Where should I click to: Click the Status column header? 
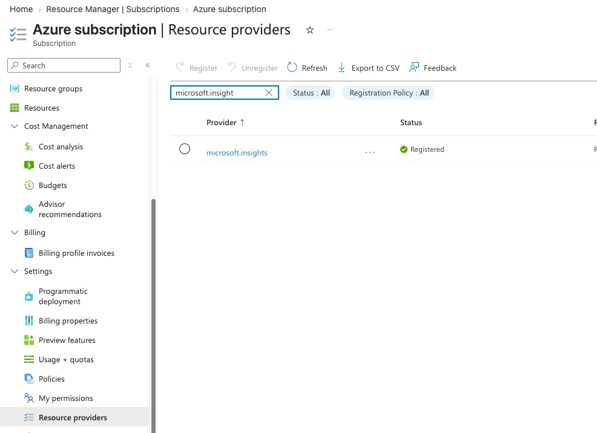coord(411,122)
